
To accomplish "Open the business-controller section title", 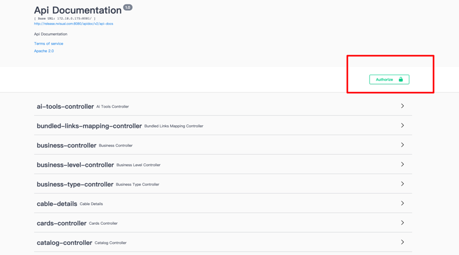I will (x=66, y=145).
